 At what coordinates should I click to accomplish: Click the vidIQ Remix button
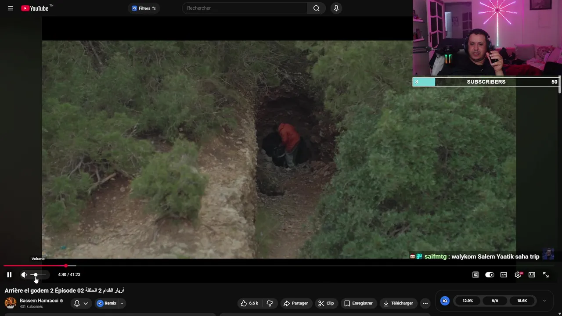107,303
